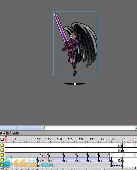This screenshot has width=137, height=170.
Task: Toggle yellow outline square of second layer
Action: click(x=2, y=150)
